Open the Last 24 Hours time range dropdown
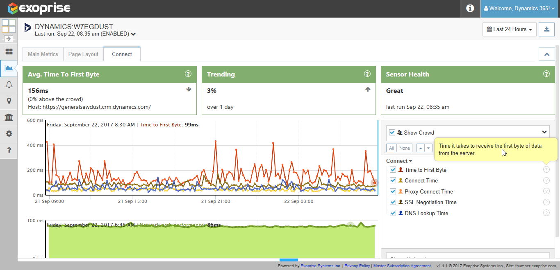Viewport: 560px width, 270px height. [x=509, y=29]
